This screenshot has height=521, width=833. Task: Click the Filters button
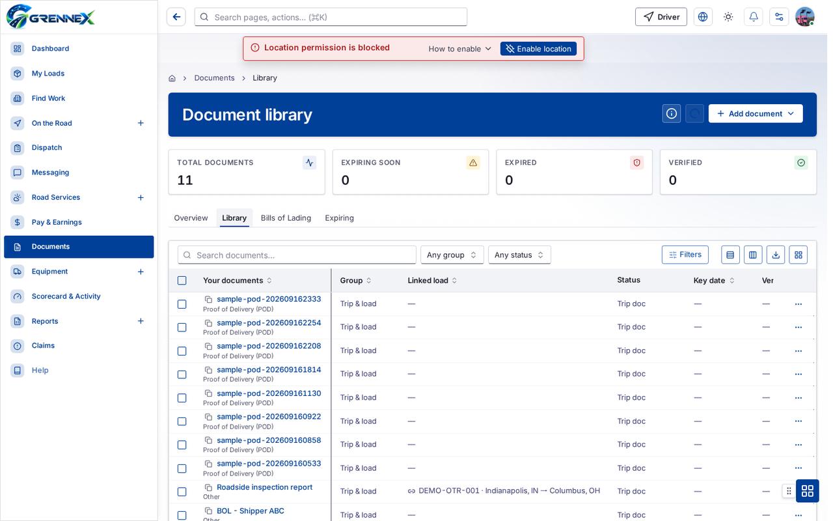[685, 255]
